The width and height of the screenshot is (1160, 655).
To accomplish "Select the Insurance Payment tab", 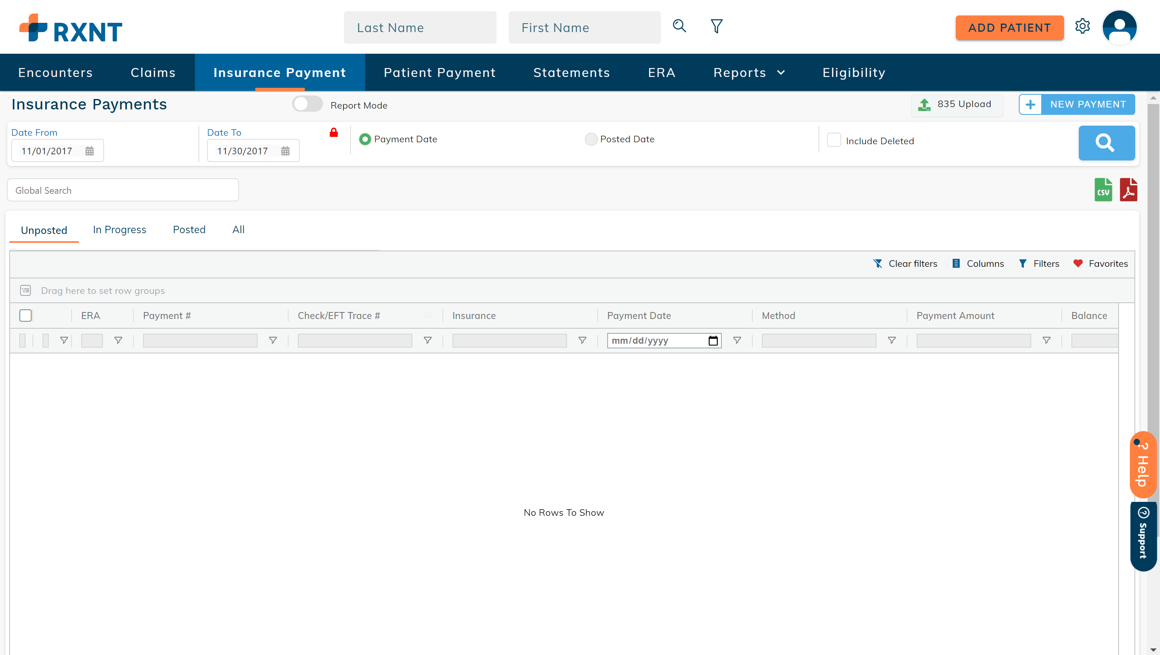I will click(x=280, y=72).
